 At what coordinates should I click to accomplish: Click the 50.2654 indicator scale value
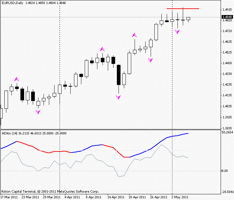[x=227, y=132]
